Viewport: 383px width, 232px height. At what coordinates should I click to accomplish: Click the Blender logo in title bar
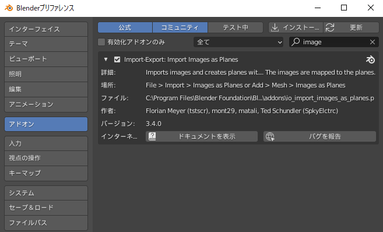click(x=9, y=8)
